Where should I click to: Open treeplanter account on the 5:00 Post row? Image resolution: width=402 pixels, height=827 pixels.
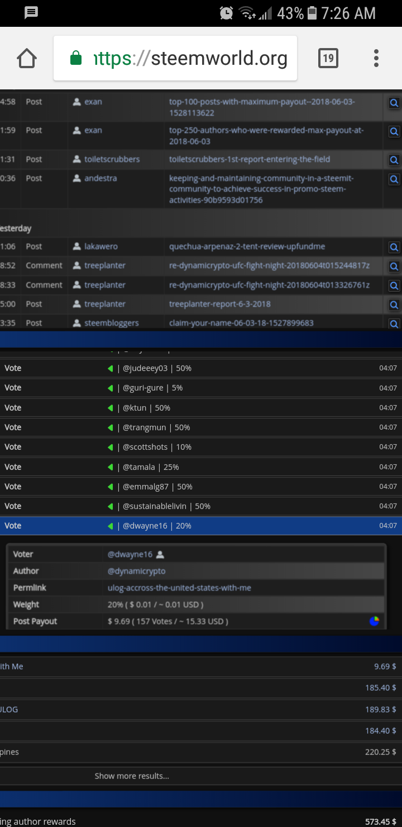coord(105,304)
